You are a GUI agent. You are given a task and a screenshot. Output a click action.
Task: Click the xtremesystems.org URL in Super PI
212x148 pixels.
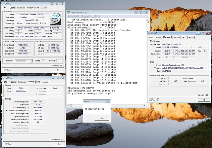point(89,93)
